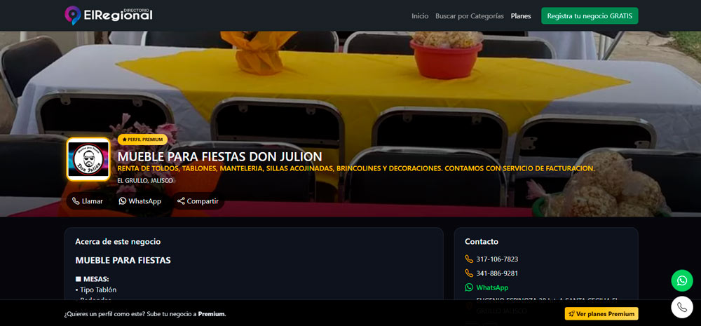Open the El Regional directory logo
701x326 pixels.
click(109, 15)
